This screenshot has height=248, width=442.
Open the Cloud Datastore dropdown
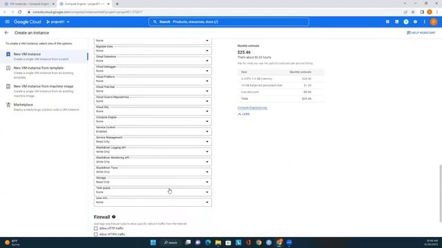click(x=153, y=61)
